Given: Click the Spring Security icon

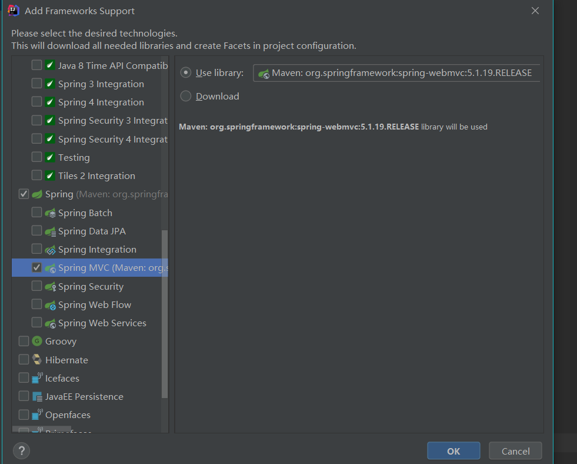Looking at the screenshot, I should [x=51, y=287].
